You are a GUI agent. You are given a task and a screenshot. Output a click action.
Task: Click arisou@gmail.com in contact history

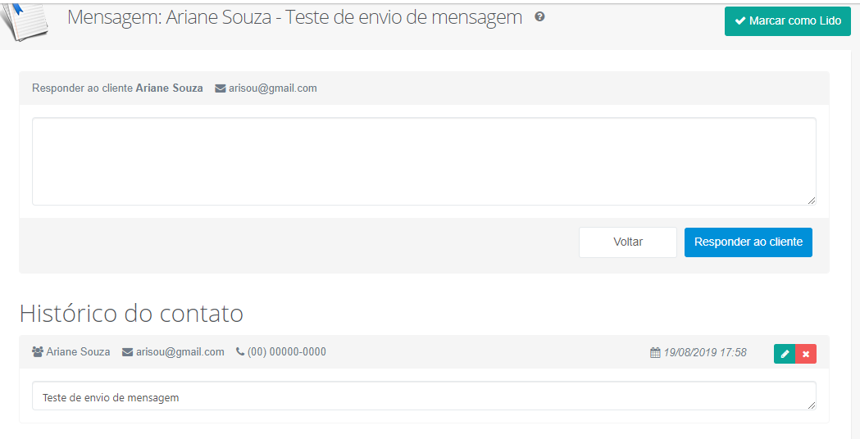point(180,352)
